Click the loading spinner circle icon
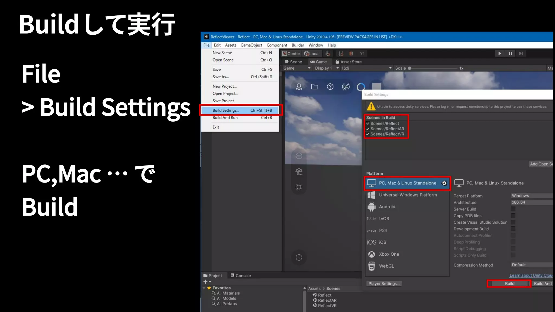This screenshot has height=312, width=555. 361,87
